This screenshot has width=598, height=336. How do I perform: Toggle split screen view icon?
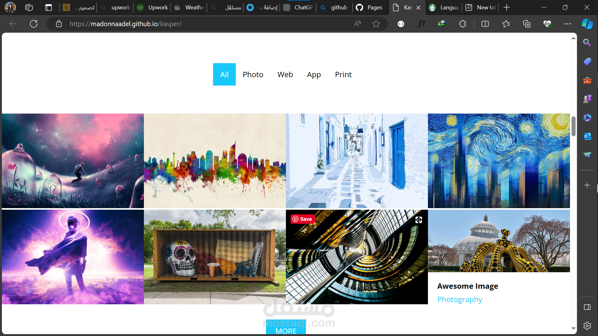coord(485,24)
